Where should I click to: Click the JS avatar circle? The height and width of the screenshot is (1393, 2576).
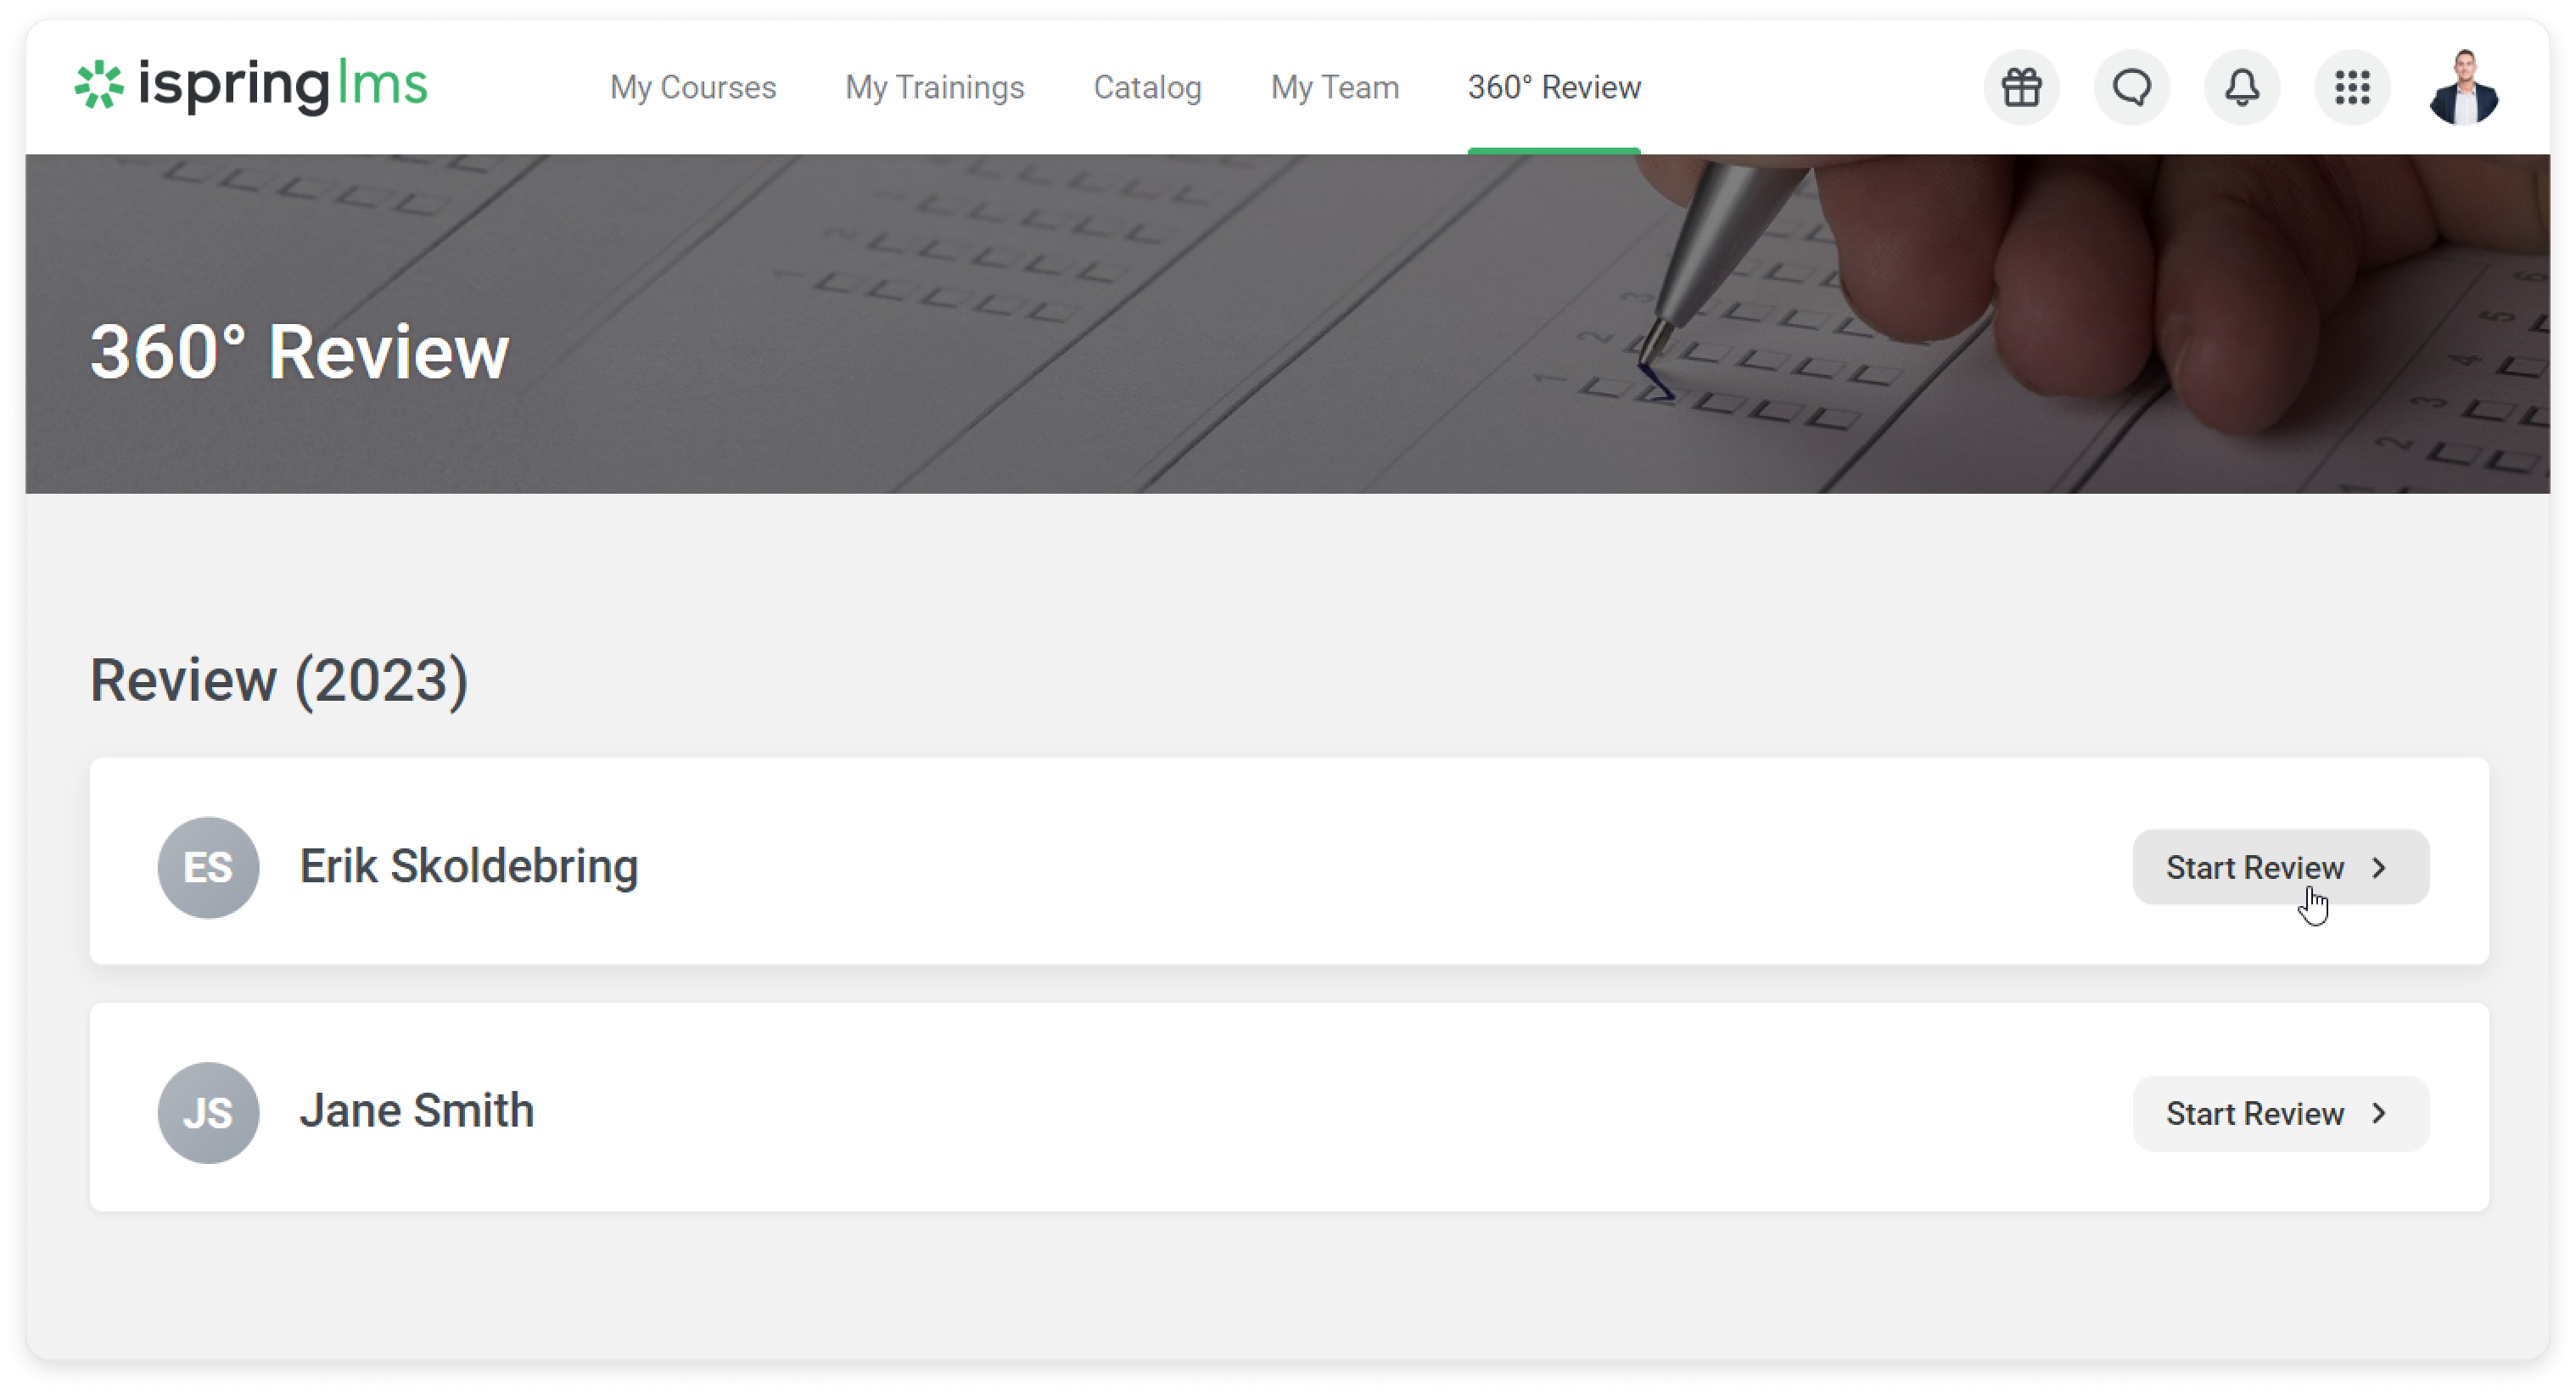(x=208, y=1112)
